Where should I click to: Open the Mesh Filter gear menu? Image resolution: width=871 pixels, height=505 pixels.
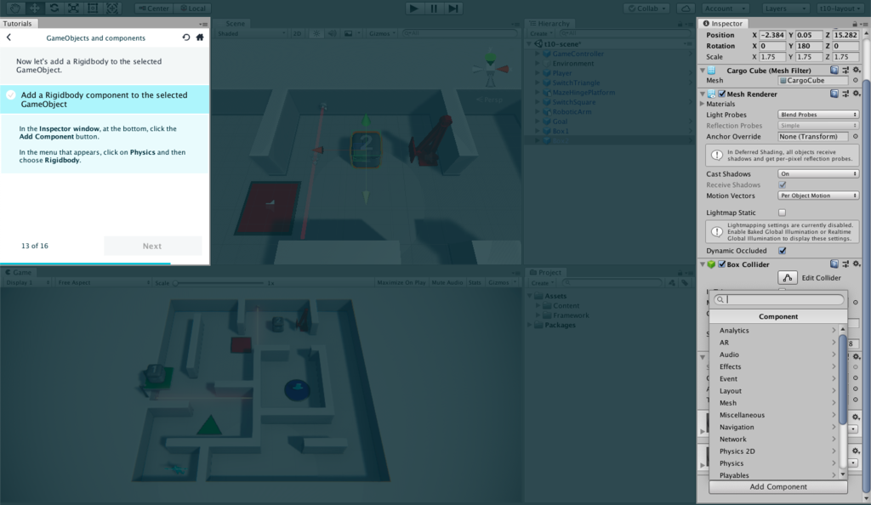pos(857,71)
